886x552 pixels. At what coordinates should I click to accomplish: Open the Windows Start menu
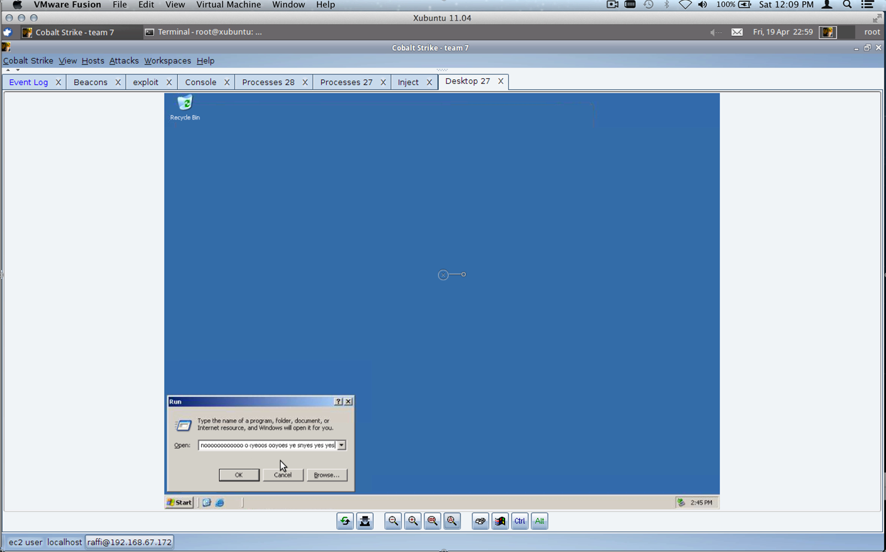point(179,502)
